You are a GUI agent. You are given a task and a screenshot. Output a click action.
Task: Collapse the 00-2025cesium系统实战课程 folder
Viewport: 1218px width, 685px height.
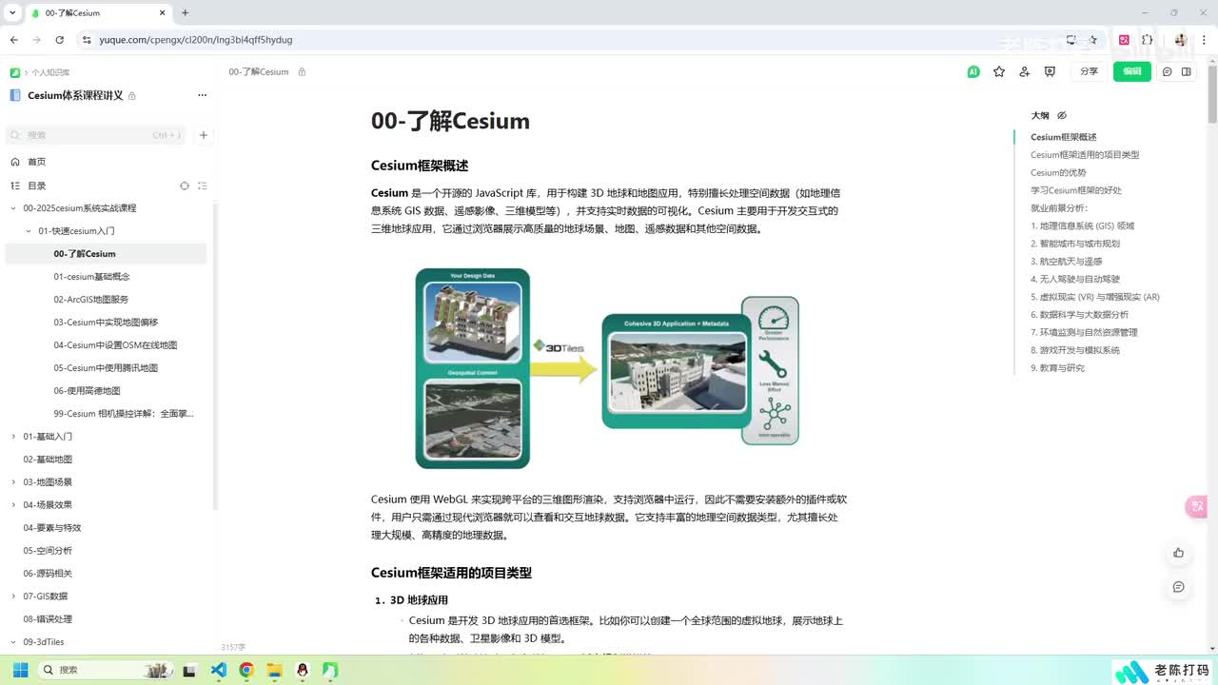(13, 208)
